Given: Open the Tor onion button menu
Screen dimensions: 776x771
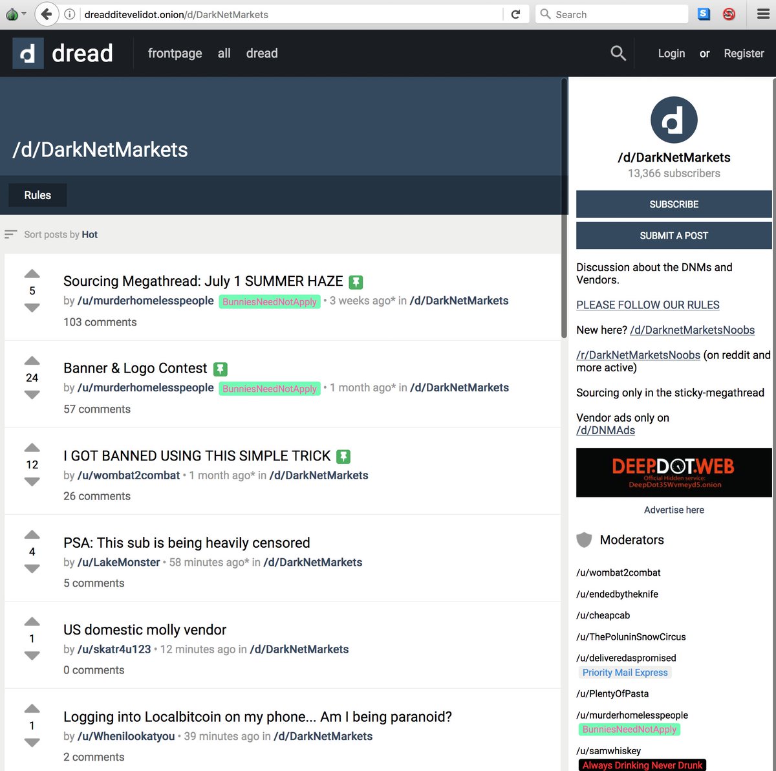Looking at the screenshot, I should (16, 14).
